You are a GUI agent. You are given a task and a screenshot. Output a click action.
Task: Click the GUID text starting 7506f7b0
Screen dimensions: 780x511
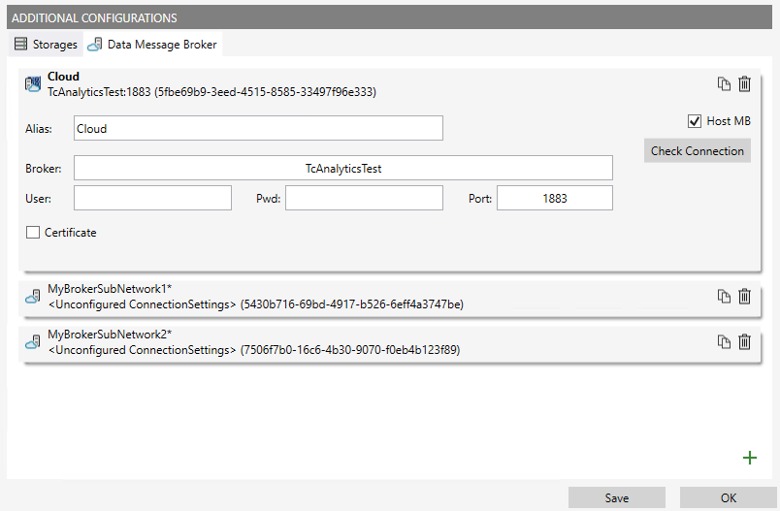pyautogui.click(x=350, y=350)
